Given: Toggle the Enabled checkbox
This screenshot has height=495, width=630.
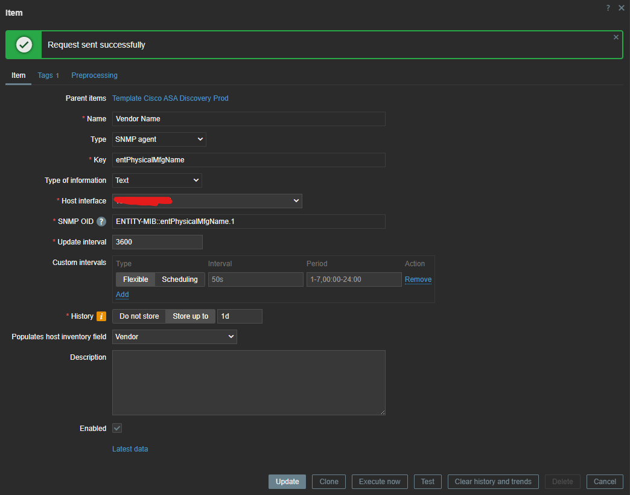Looking at the screenshot, I should [117, 428].
